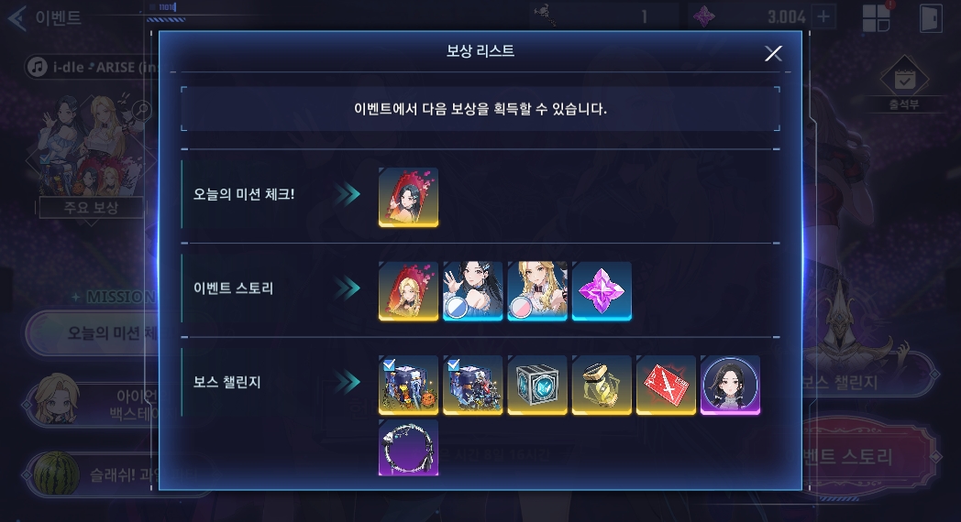This screenshot has width=961, height=522.
Task: Tap the dark-haired character portrait with blue badge
Action: (472, 291)
